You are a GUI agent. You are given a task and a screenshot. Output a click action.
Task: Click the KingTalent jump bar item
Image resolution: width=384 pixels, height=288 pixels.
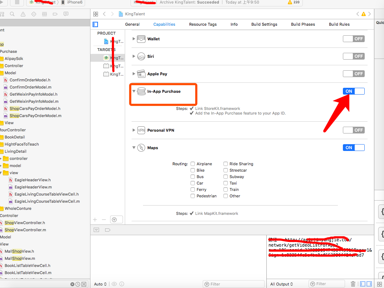(132, 14)
